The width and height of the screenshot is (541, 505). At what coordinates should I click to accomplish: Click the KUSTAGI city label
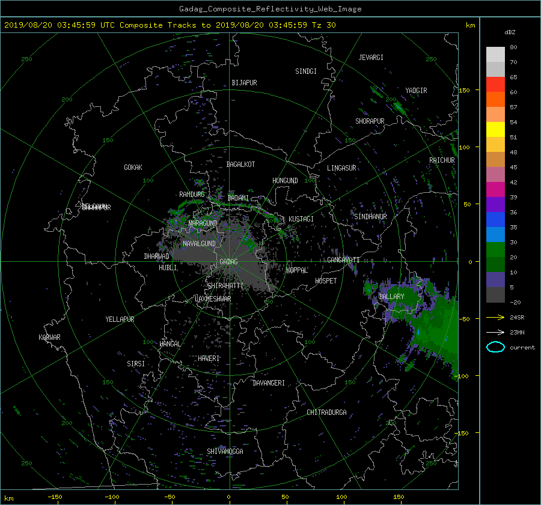[301, 219]
